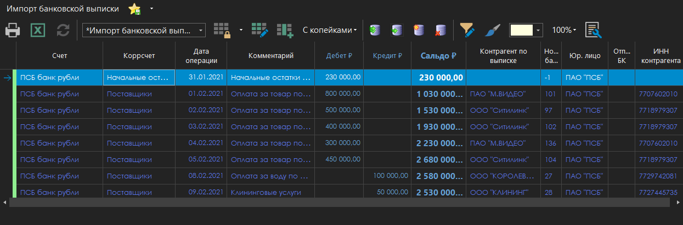Click the debit value '800 000,00'
Viewport: 683px width, 225px height.
point(339,94)
